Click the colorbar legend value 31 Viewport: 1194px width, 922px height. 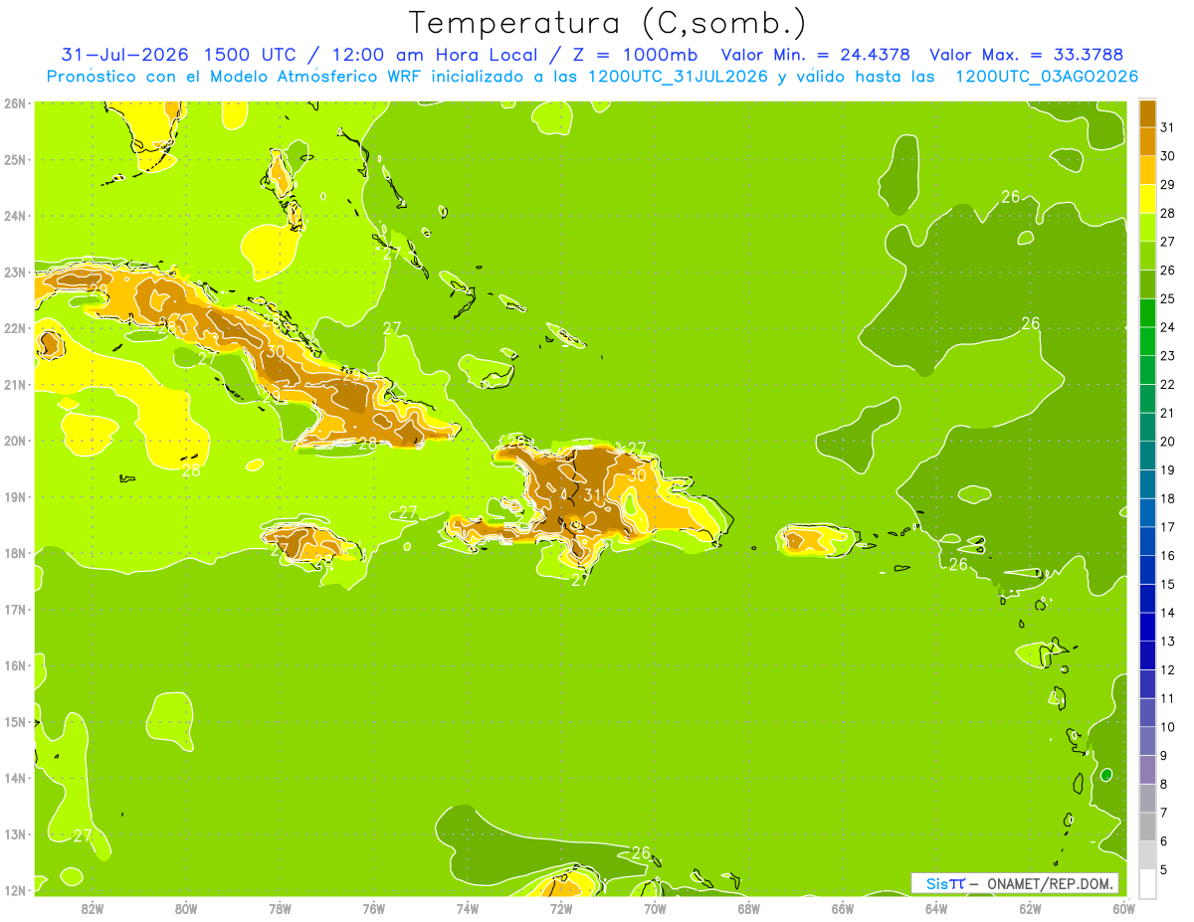point(1167,127)
